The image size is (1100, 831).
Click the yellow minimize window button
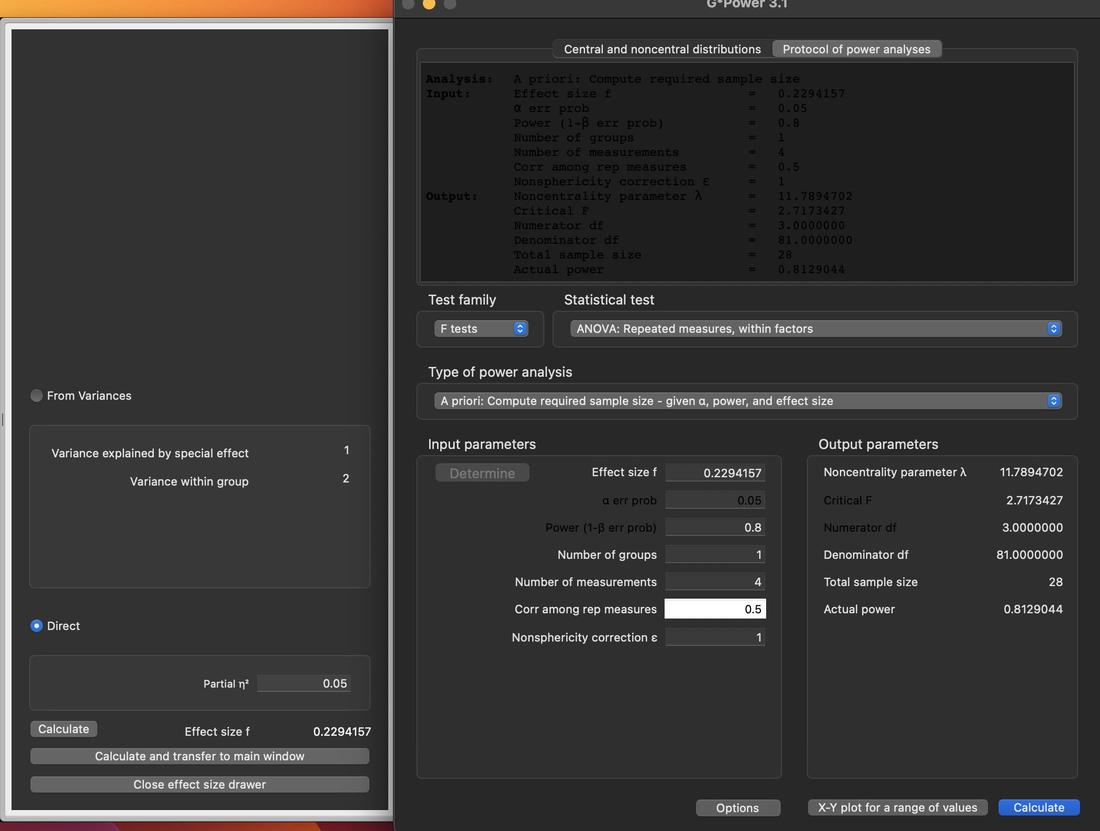[x=429, y=4]
